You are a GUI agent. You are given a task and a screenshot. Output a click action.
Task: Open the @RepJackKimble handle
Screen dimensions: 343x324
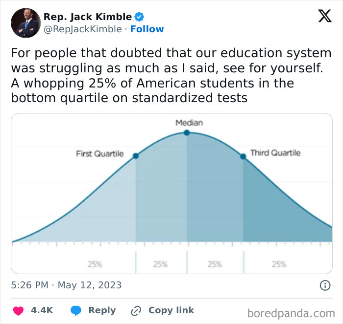coord(82,29)
